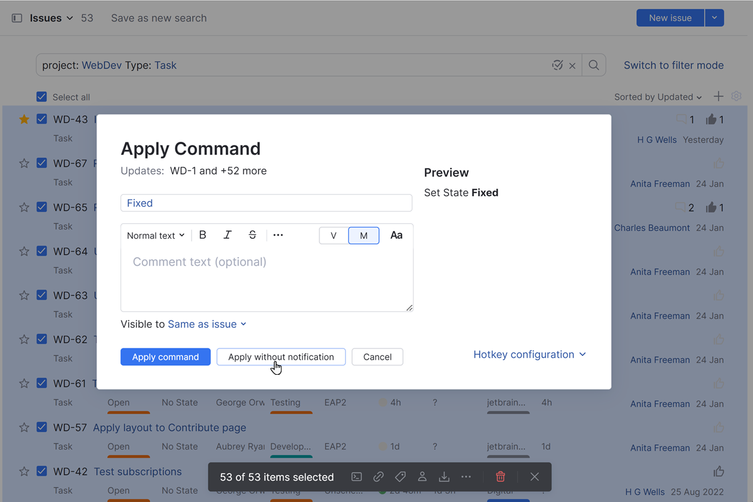The height and width of the screenshot is (502, 753).
Task: Expand Hotkey configuration section
Action: pyautogui.click(x=529, y=355)
